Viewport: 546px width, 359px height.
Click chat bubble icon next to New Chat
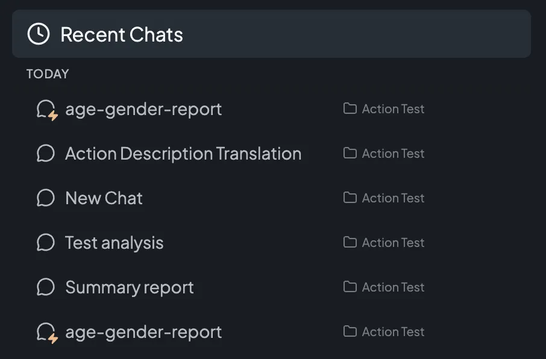pos(46,198)
